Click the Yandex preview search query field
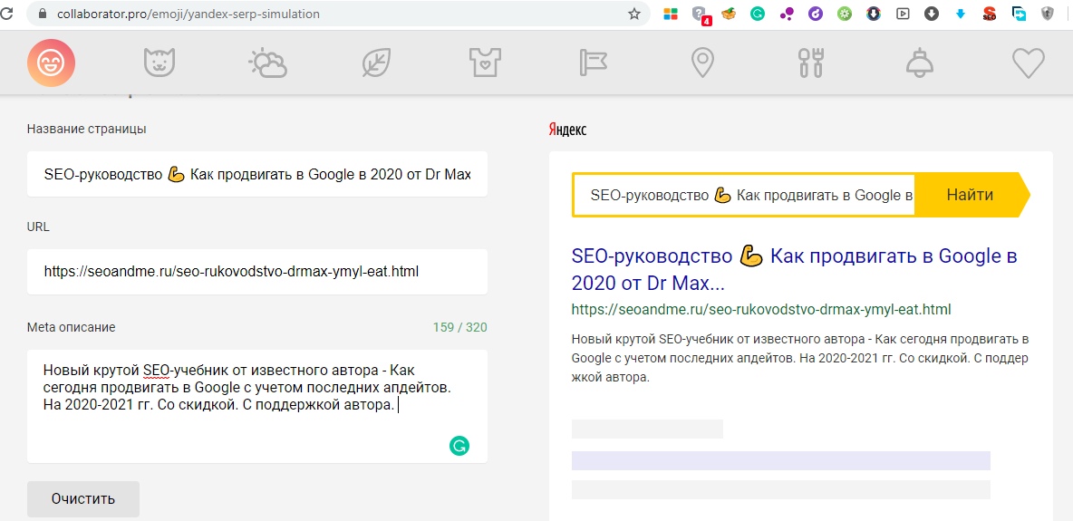This screenshot has height=521, width=1073. (744, 195)
